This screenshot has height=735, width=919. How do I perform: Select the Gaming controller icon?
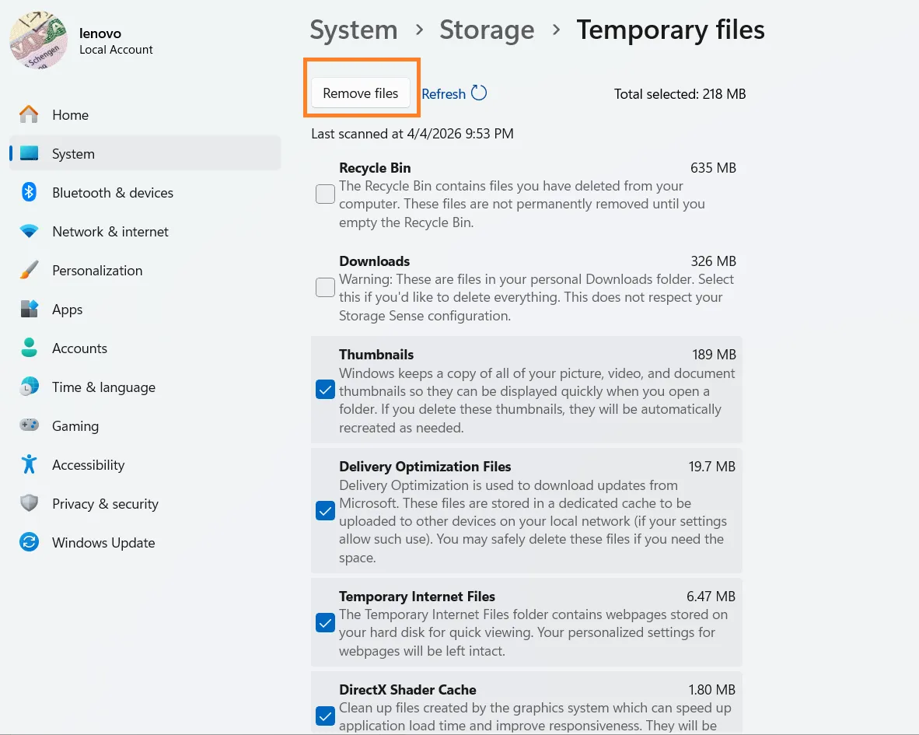point(29,425)
